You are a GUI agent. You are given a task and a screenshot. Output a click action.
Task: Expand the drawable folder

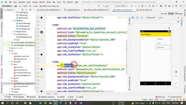click(x=9, y=62)
